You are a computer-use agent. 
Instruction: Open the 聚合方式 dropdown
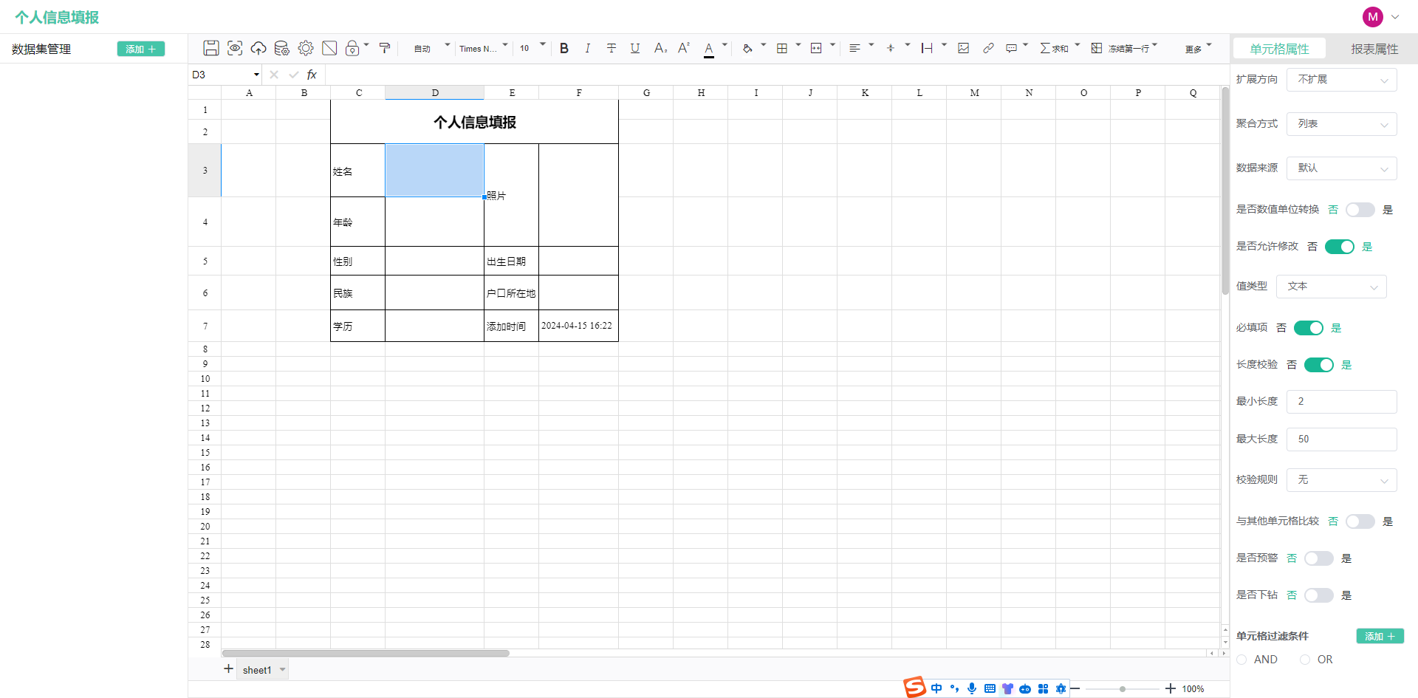[x=1341, y=124]
